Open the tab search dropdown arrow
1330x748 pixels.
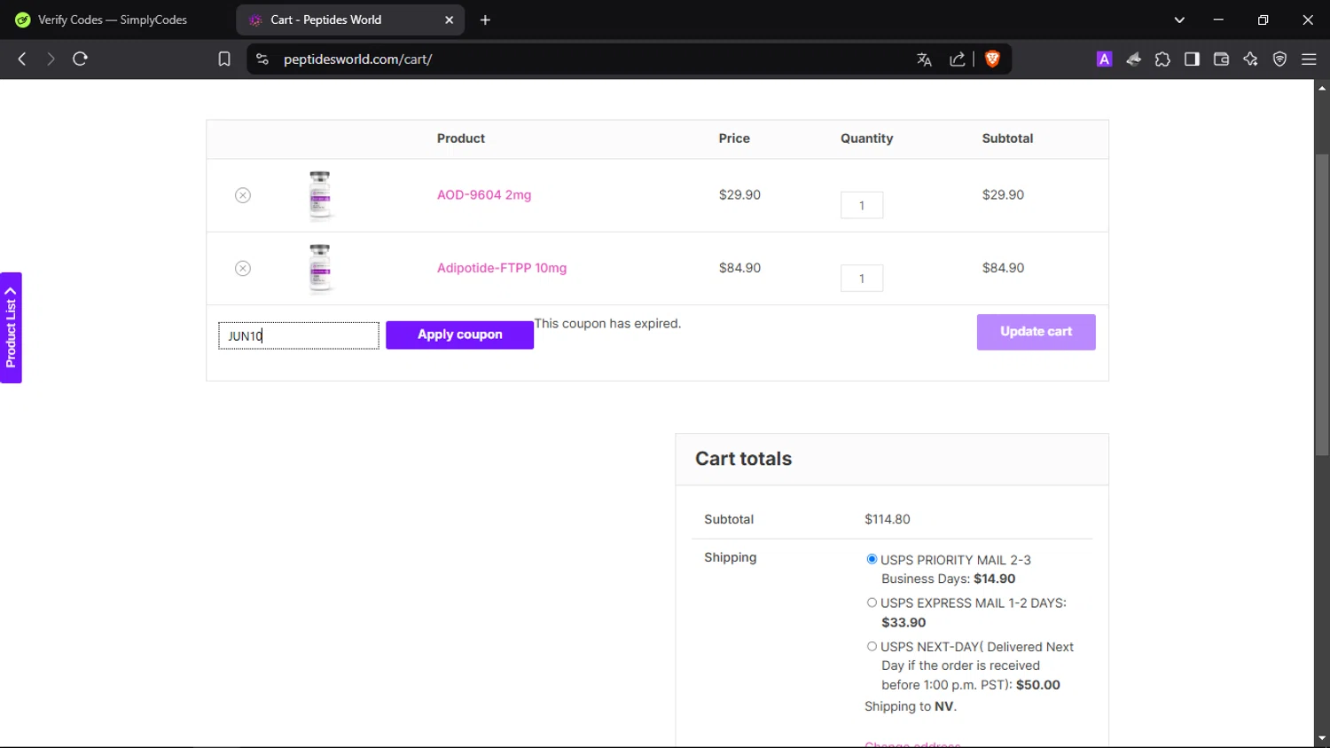[x=1179, y=20]
